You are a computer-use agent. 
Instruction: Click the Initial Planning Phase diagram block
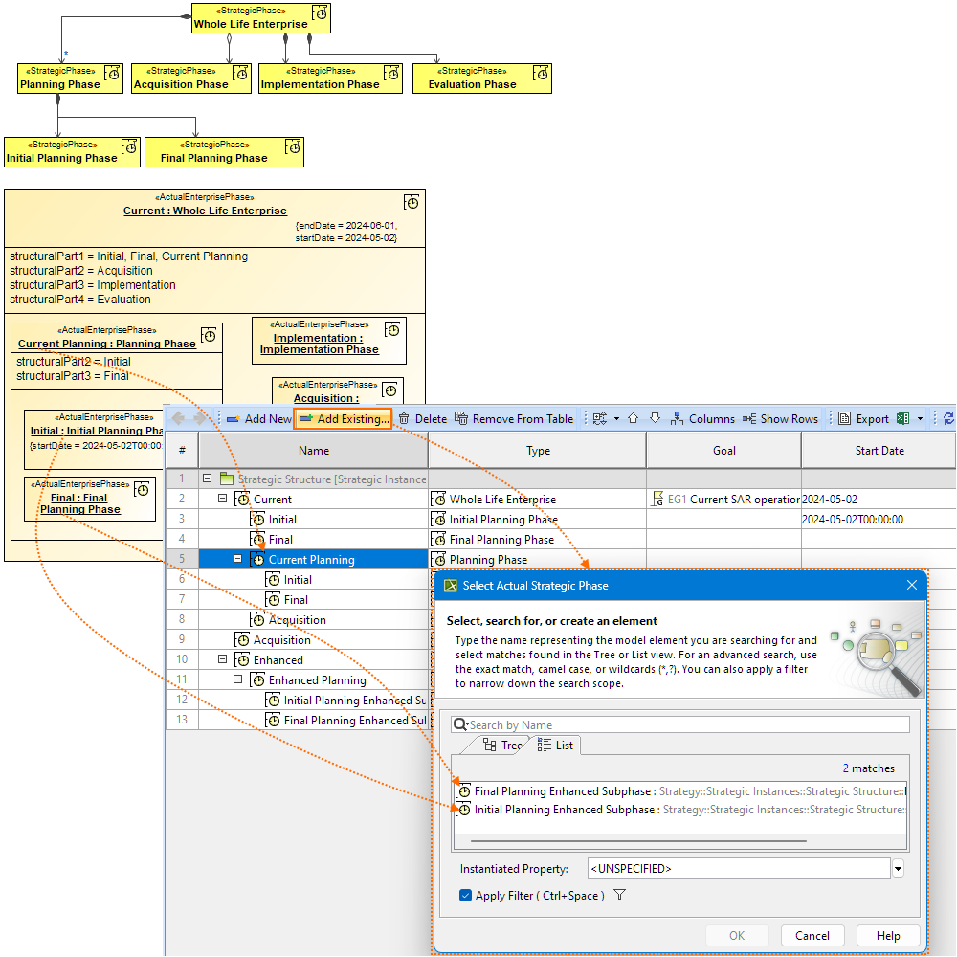[73, 152]
